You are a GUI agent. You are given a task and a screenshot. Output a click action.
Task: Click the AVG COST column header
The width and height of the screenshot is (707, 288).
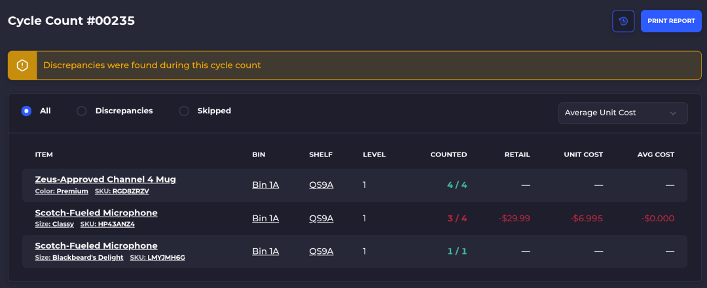656,154
